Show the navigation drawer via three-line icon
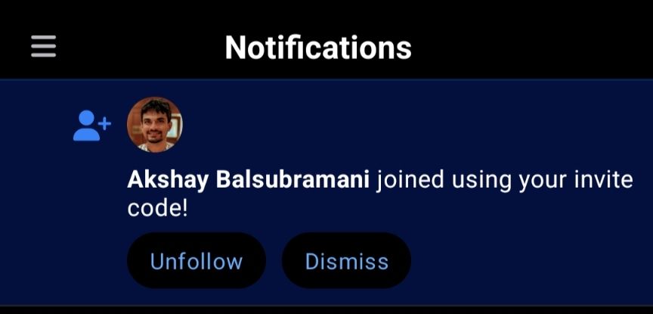Viewport: 653px width, 314px height. tap(43, 46)
